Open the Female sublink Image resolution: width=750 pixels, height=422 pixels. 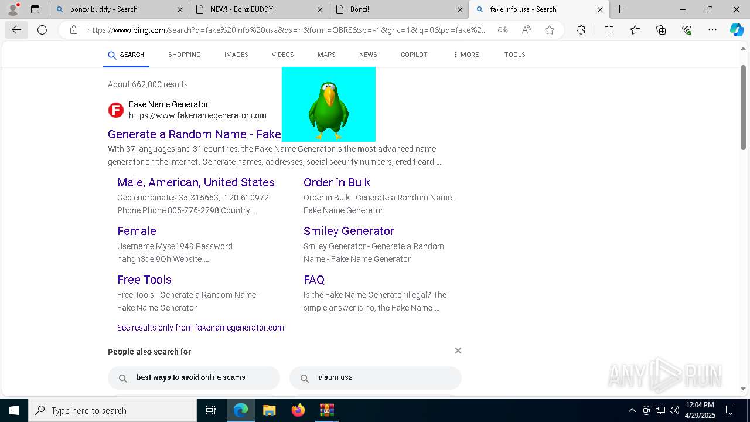[x=137, y=231]
